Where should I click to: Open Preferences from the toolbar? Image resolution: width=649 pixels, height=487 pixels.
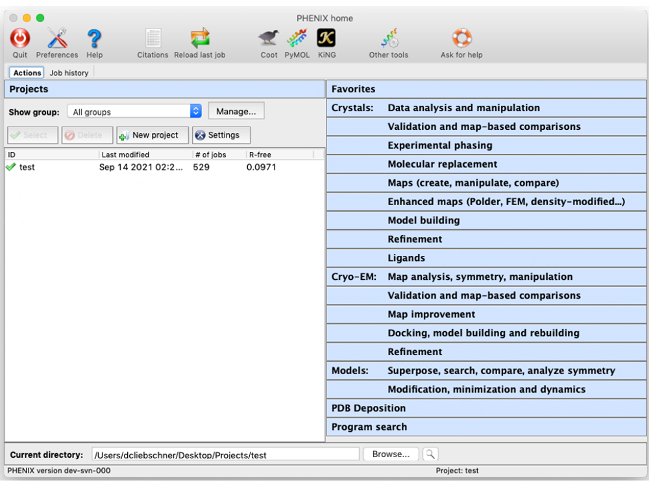click(57, 40)
